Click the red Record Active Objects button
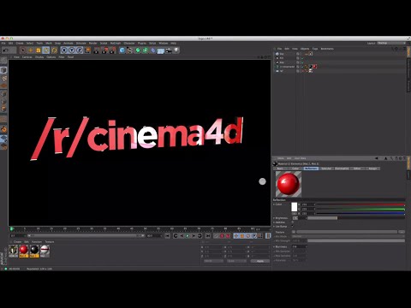The height and width of the screenshot is (308, 411). tap(222, 236)
